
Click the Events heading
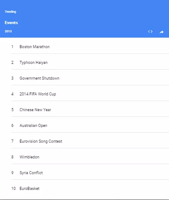(x=11, y=23)
